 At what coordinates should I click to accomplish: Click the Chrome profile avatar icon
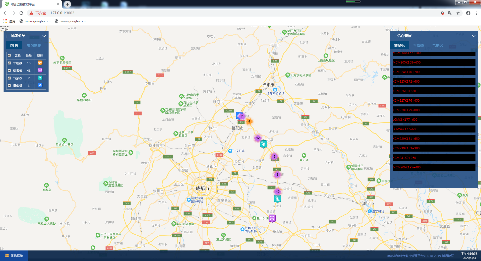point(468,13)
